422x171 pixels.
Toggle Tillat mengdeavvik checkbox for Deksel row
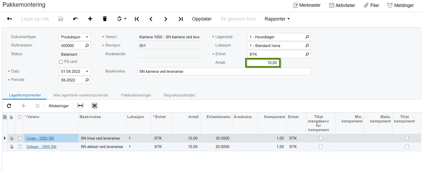(x=321, y=147)
